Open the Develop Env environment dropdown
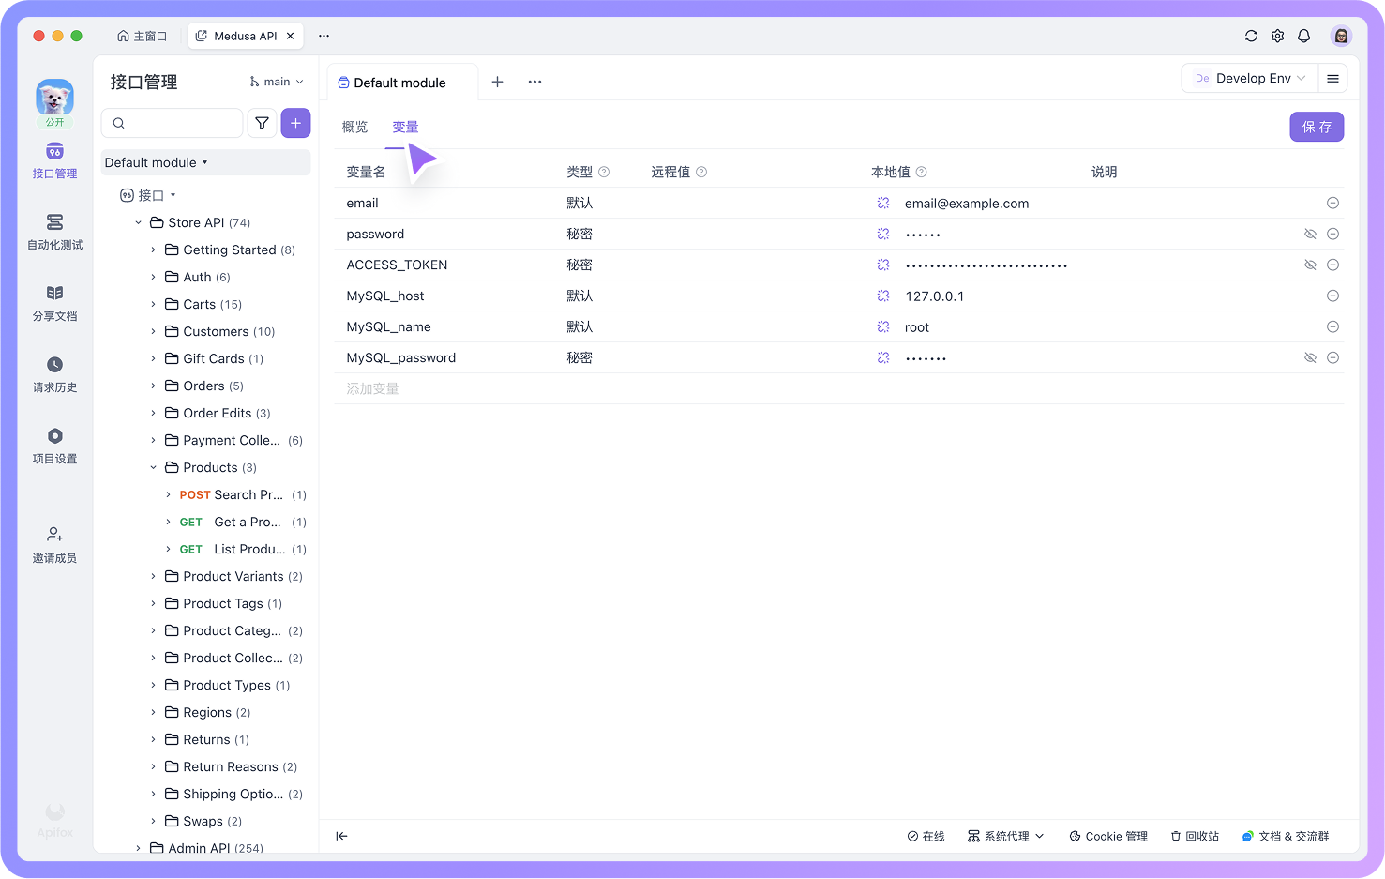Image resolution: width=1385 pixels, height=879 pixels. (1250, 78)
